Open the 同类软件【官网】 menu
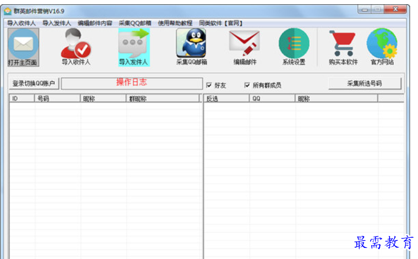This screenshot has width=418, height=259. 221,23
